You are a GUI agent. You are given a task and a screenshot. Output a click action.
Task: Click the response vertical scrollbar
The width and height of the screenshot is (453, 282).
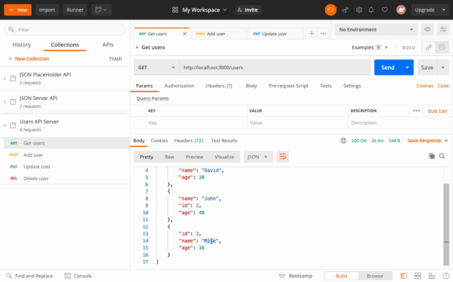(x=446, y=225)
